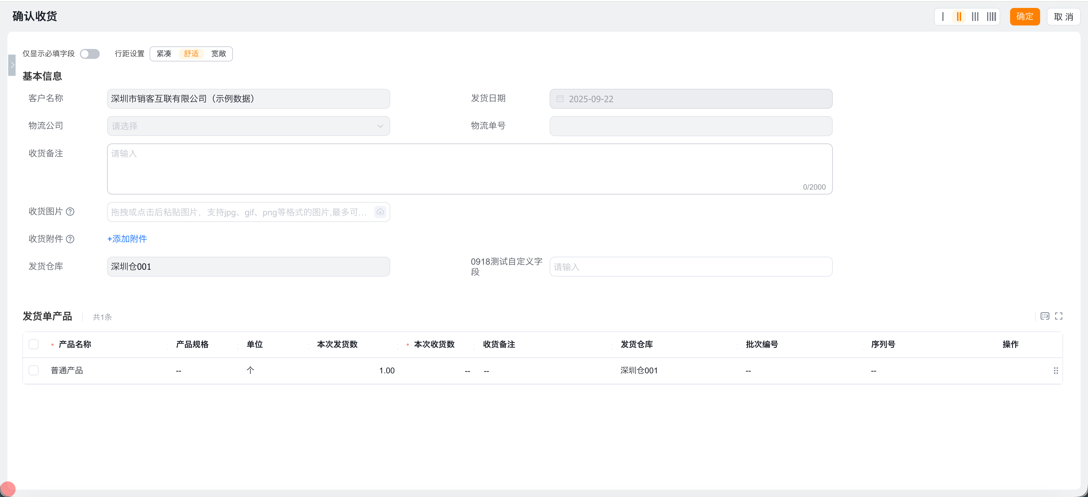
Task: Check the 普通产品 row checkbox
Action: (34, 370)
